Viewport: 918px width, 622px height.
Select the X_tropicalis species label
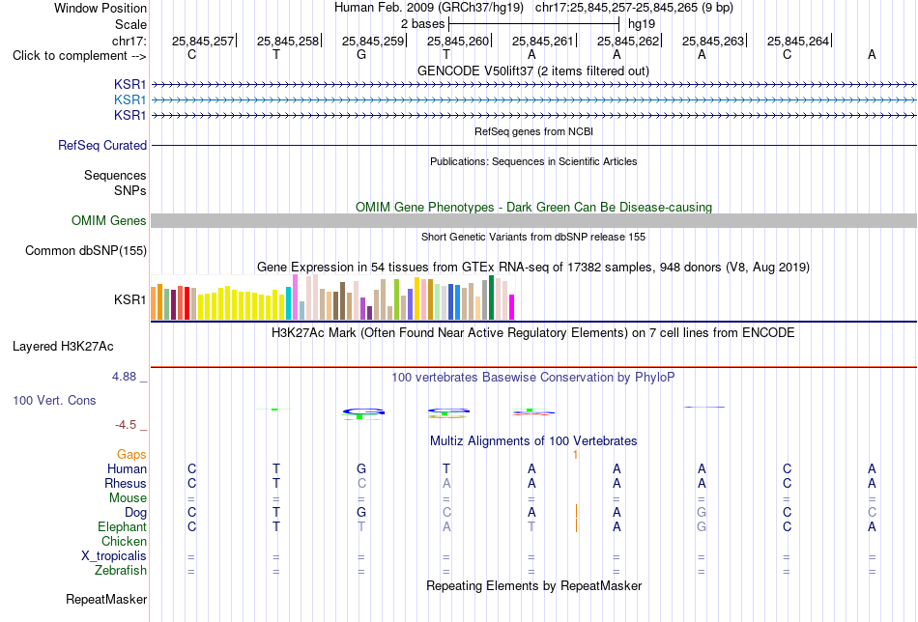click(114, 556)
